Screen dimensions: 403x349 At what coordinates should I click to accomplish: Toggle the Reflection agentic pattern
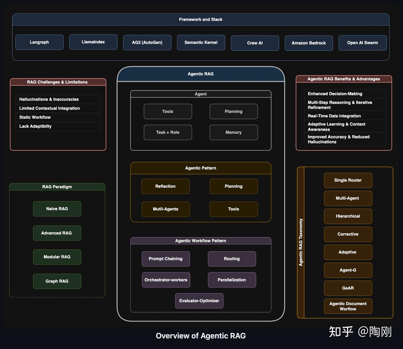click(165, 186)
